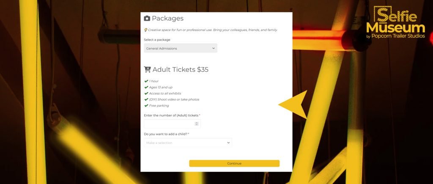The width and height of the screenshot is (433, 184).
Task: Click the Continue button
Action: (234, 164)
